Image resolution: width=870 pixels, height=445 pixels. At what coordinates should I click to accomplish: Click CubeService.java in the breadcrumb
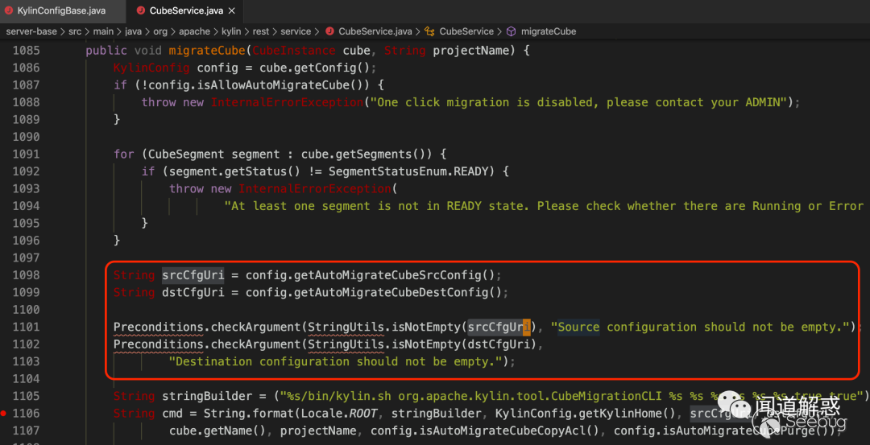375,31
